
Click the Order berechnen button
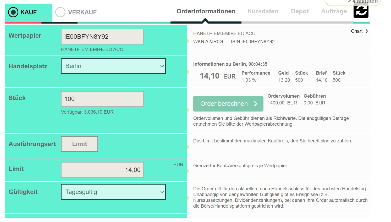(x=228, y=104)
